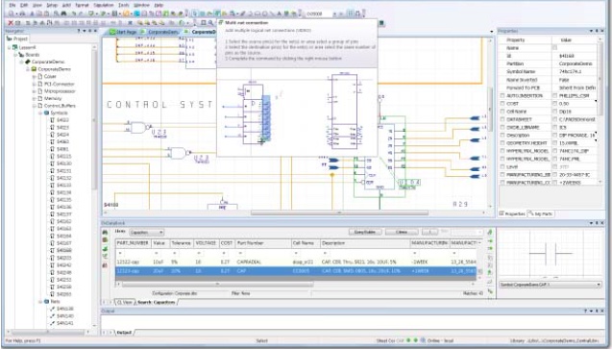This screenshot has width=612, height=350.
Task: Select the 12322-cap row in DataBook table
Action: tap(296, 262)
